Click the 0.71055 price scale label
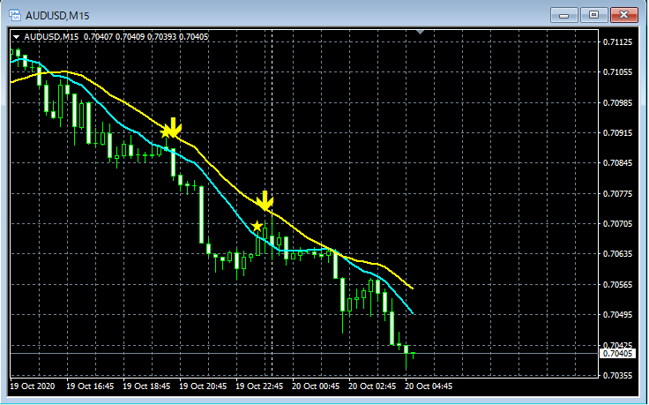The image size is (649, 405). click(617, 72)
